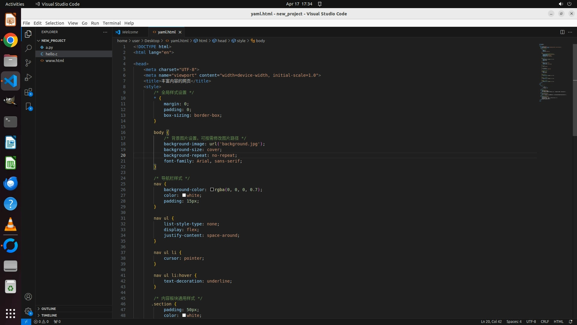Open the Search view in activity bar
Image resolution: width=577 pixels, height=325 pixels.
click(28, 48)
